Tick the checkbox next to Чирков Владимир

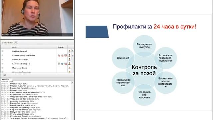(2, 60)
